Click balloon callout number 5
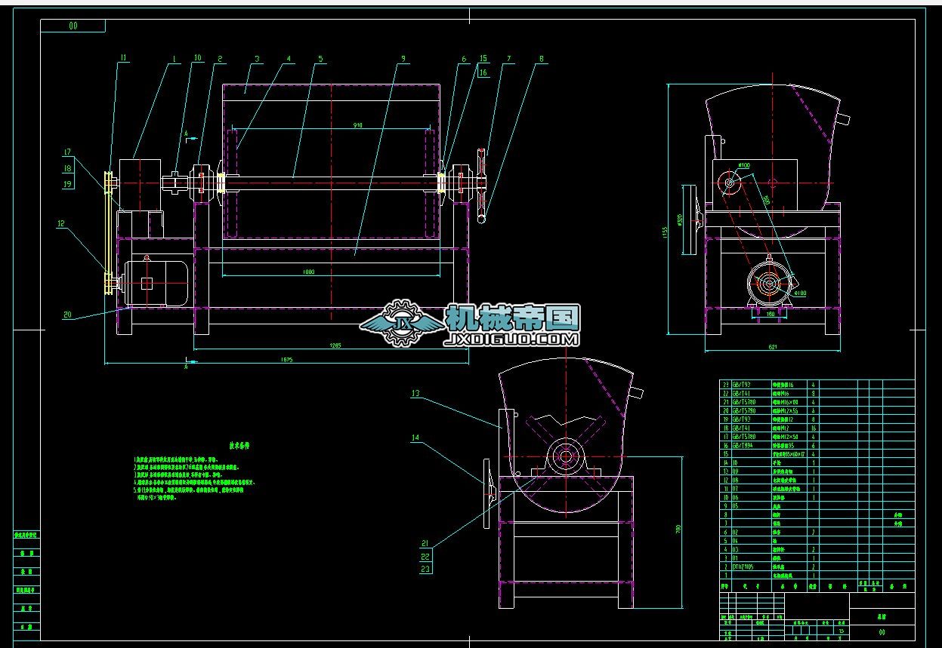Image resolution: width=942 pixels, height=648 pixels. click(320, 57)
